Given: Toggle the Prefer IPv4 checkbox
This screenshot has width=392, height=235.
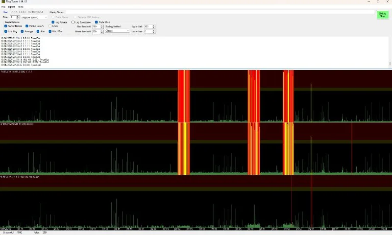Looking at the screenshot, I should pyautogui.click(x=97, y=22).
